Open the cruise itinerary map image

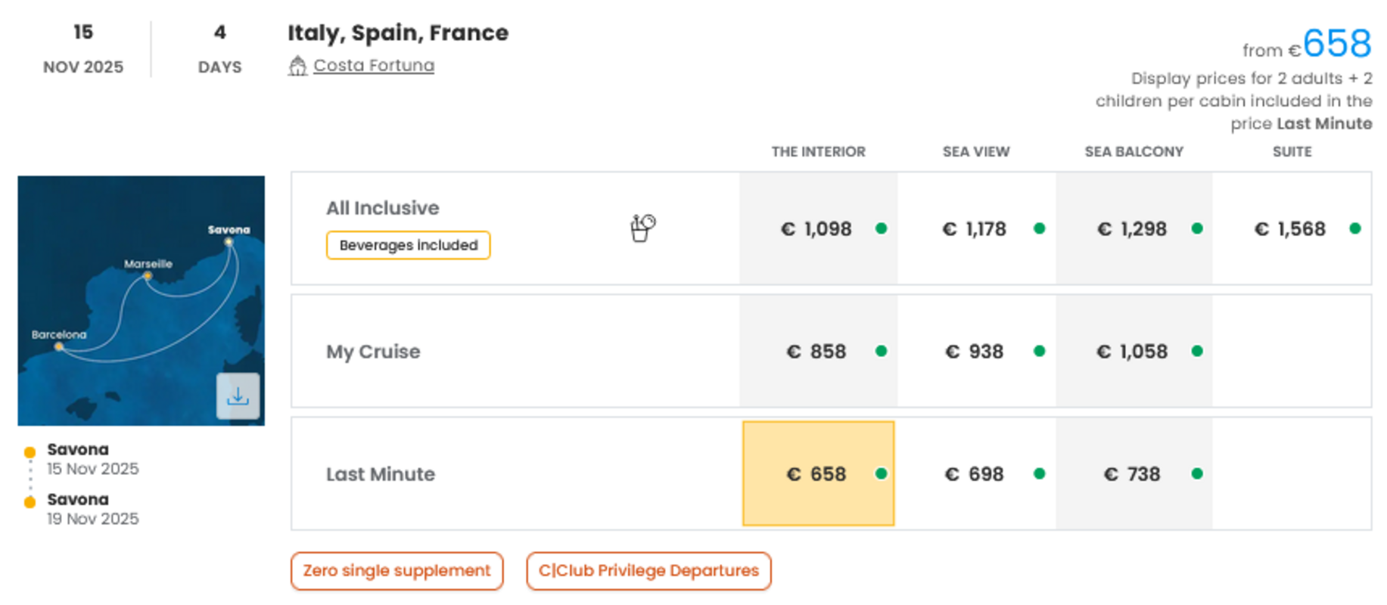coord(121,302)
